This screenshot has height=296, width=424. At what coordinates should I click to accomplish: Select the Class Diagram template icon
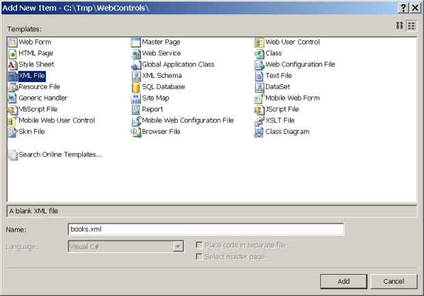coord(259,132)
